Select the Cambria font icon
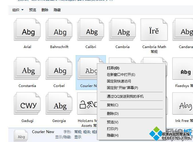The height and width of the screenshot is (142, 193). [122, 29]
